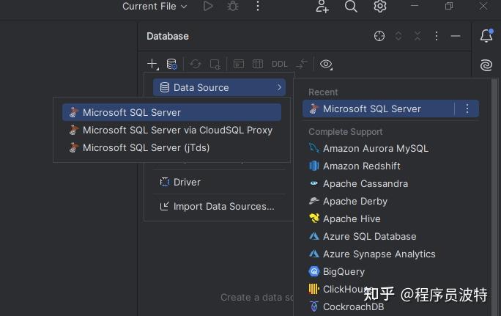Open Database panel options kebab menu
501x316 pixels.
[437, 36]
